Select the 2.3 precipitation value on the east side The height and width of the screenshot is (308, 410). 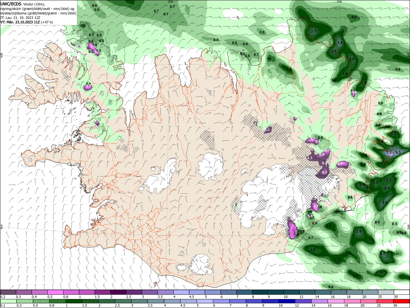[x=387, y=188]
